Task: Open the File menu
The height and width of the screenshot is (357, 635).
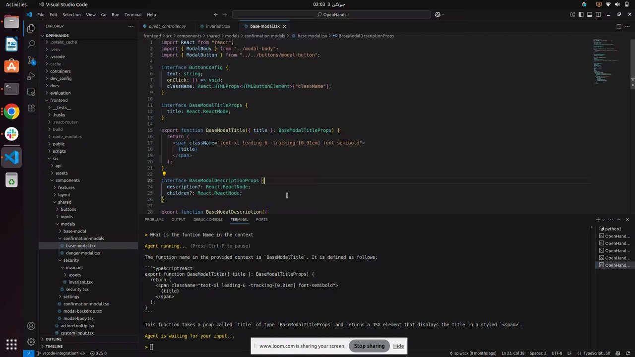Action: point(41,15)
